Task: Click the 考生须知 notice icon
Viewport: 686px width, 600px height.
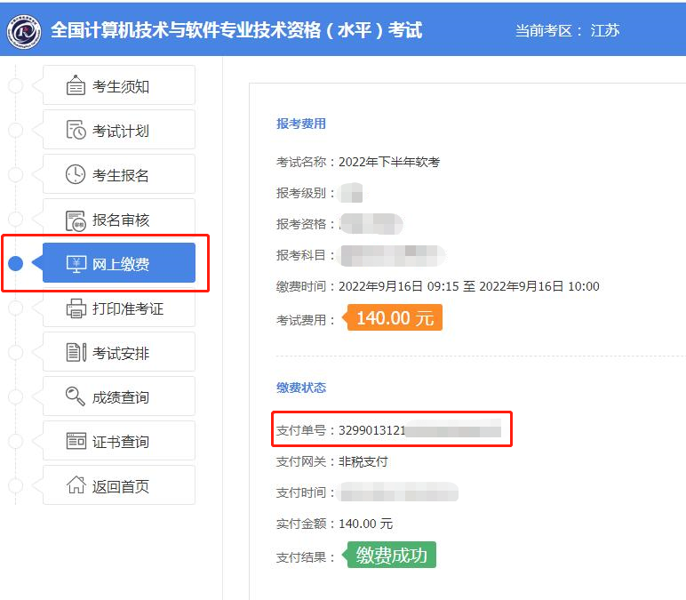Action: 76,86
